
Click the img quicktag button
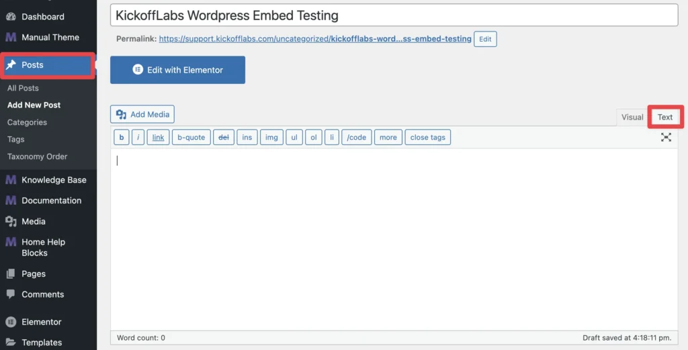point(271,137)
